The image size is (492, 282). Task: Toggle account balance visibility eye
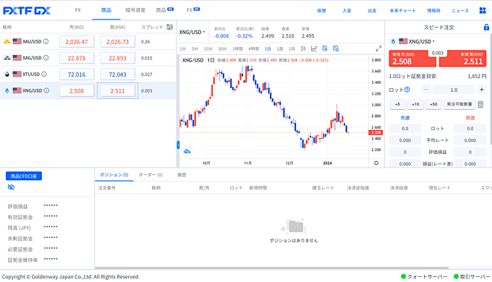[x=11, y=187]
